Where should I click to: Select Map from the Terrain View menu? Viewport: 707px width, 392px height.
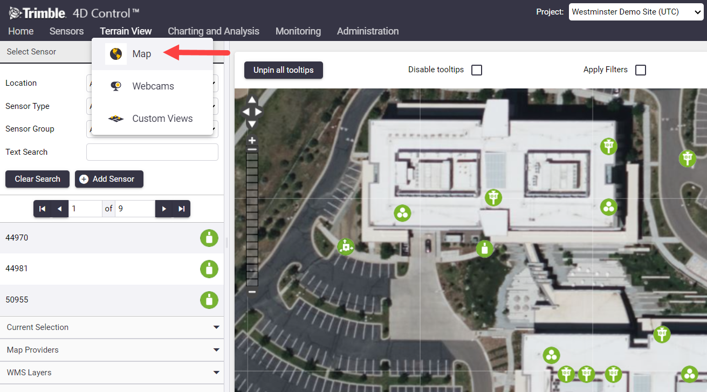click(152, 54)
